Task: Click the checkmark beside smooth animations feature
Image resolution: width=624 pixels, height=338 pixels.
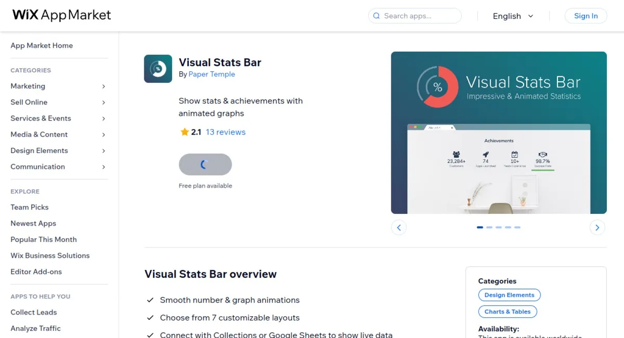Action: click(150, 300)
